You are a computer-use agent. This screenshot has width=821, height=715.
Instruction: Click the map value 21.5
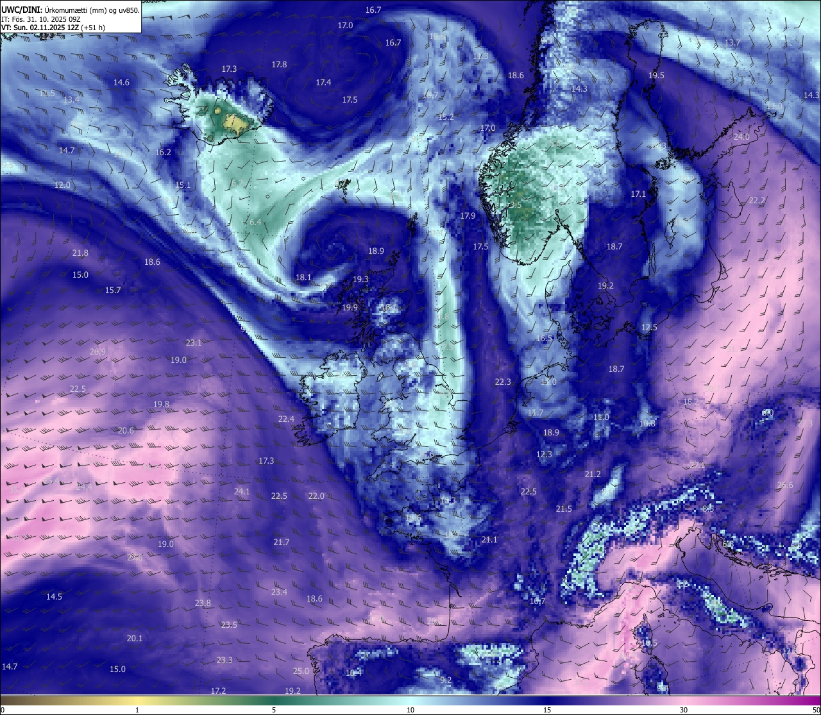[564, 509]
